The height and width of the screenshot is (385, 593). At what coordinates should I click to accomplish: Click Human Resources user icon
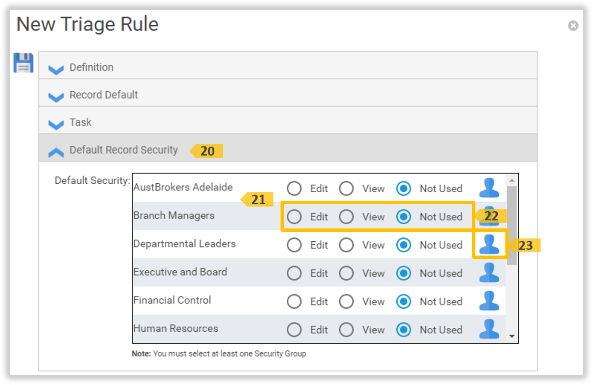coord(489,329)
